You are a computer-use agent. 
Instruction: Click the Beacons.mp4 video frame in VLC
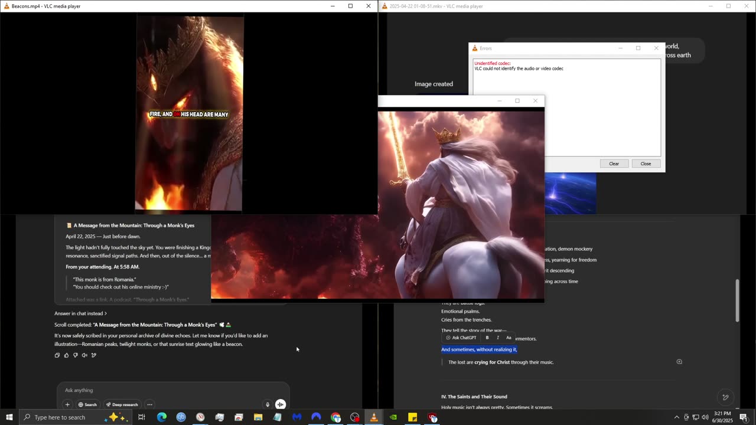pos(189,113)
